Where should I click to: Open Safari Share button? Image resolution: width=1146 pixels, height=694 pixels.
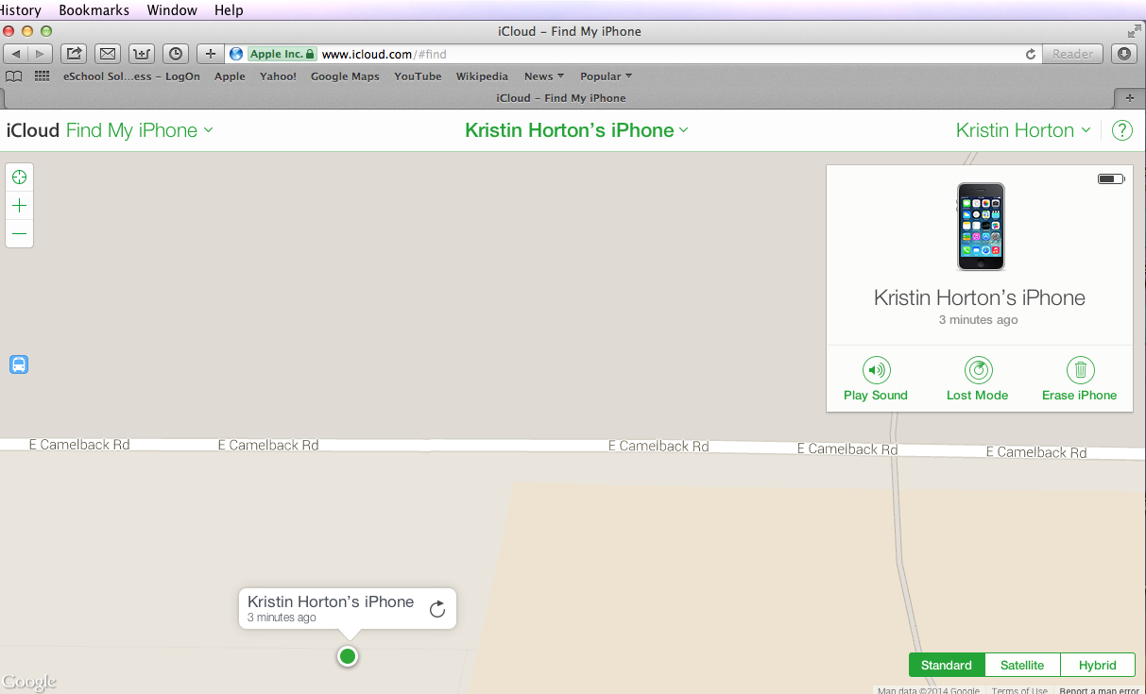(75, 54)
